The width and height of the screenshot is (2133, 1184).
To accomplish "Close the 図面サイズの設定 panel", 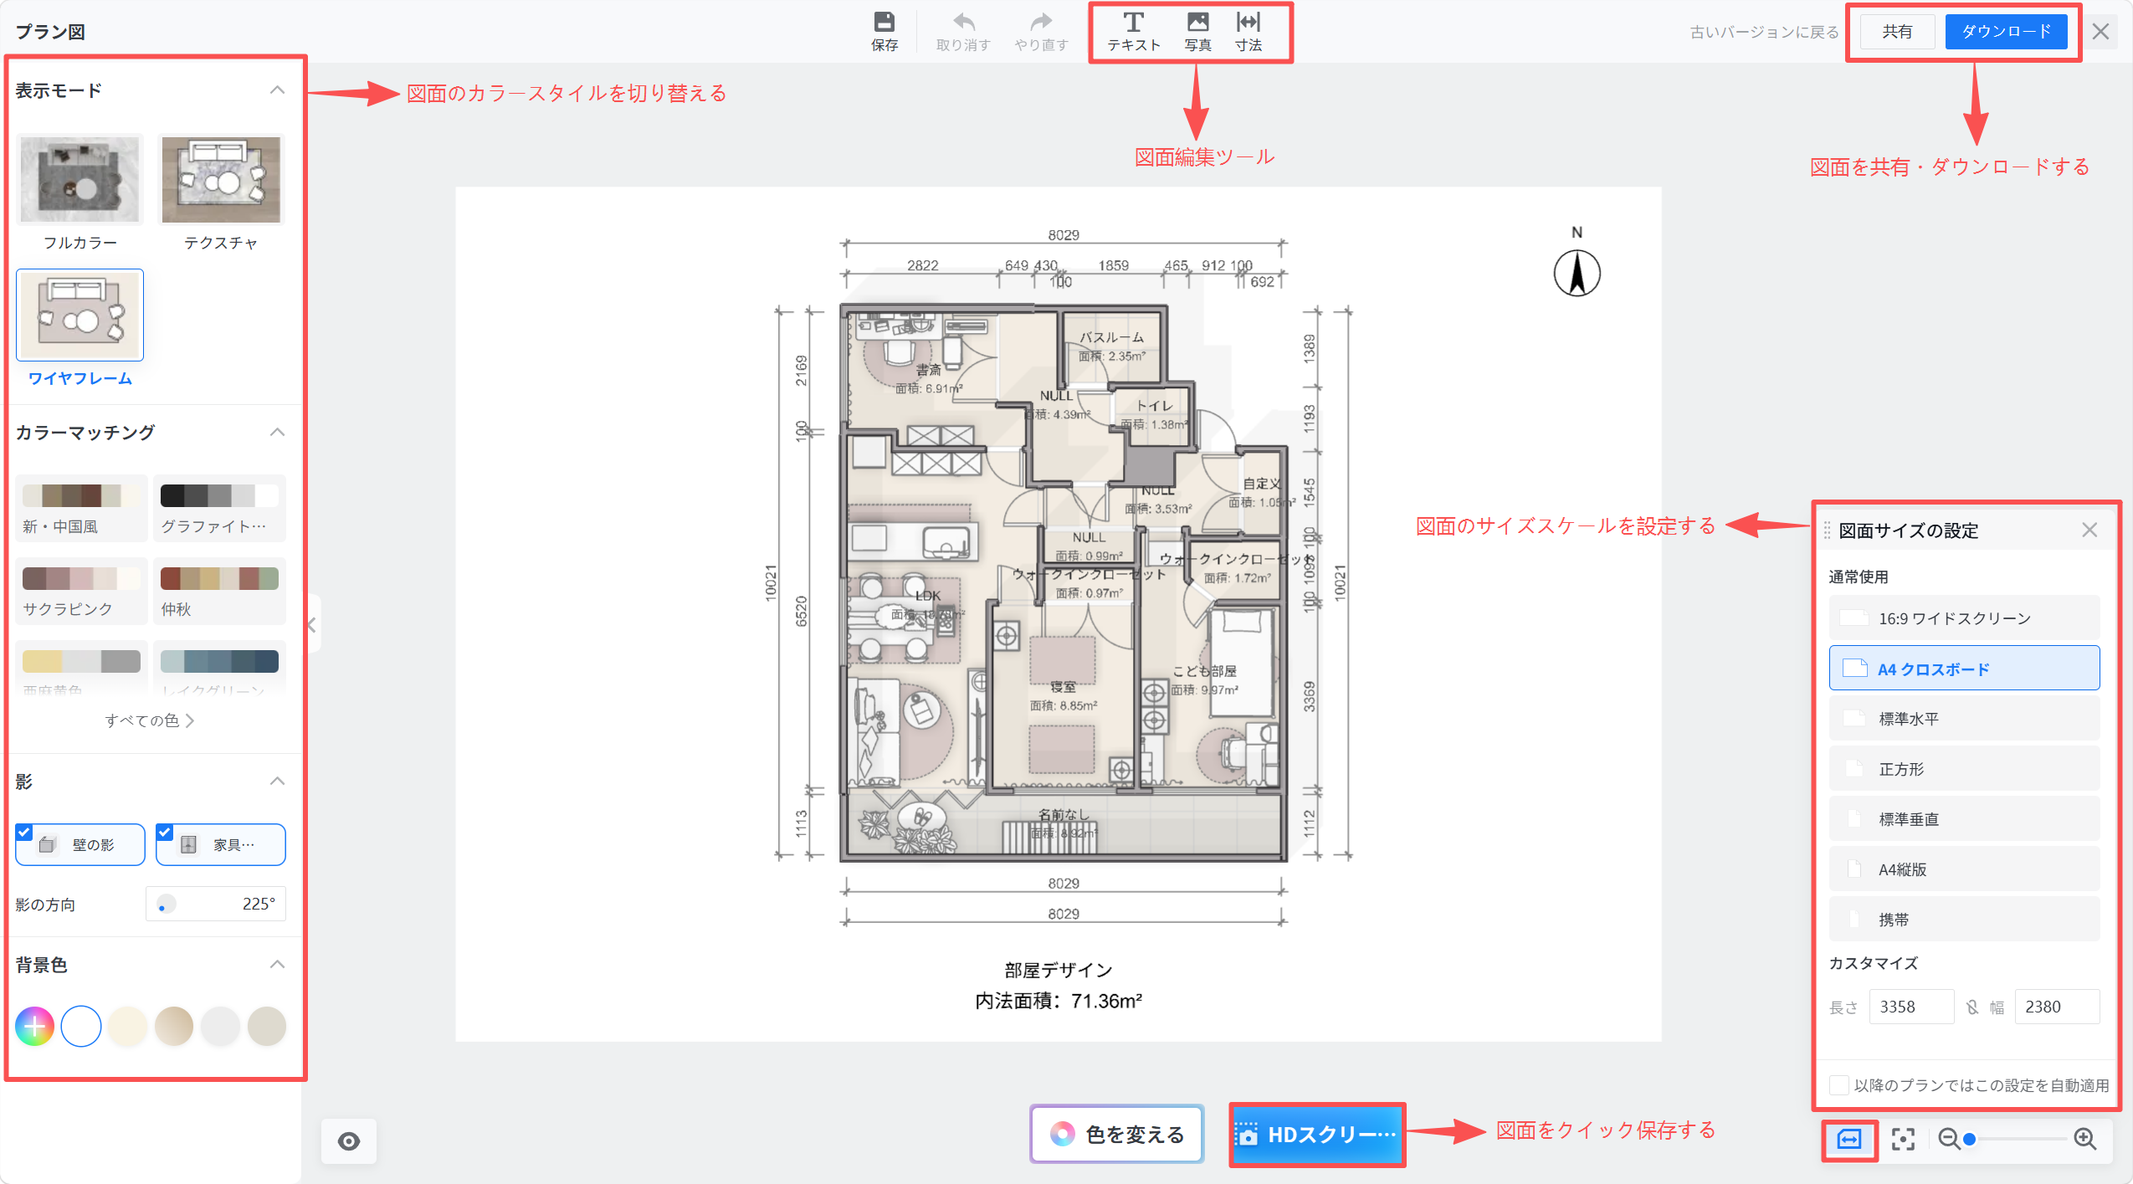I will coord(2089,530).
